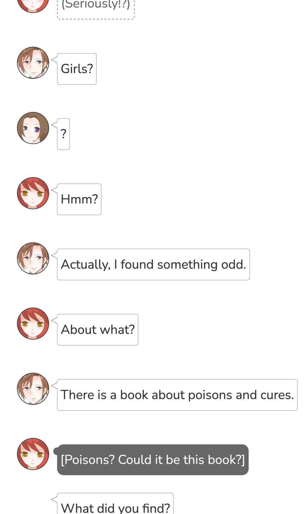308x514 pixels.
Task: Click the partial avatar at the top
Action: click(33, 6)
